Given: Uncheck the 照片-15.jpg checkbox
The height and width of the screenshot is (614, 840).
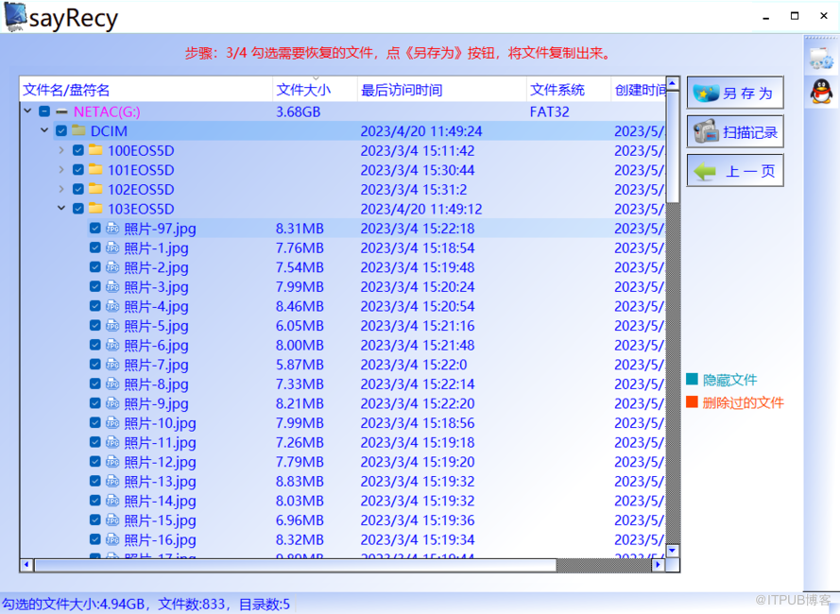Looking at the screenshot, I should 95,520.
